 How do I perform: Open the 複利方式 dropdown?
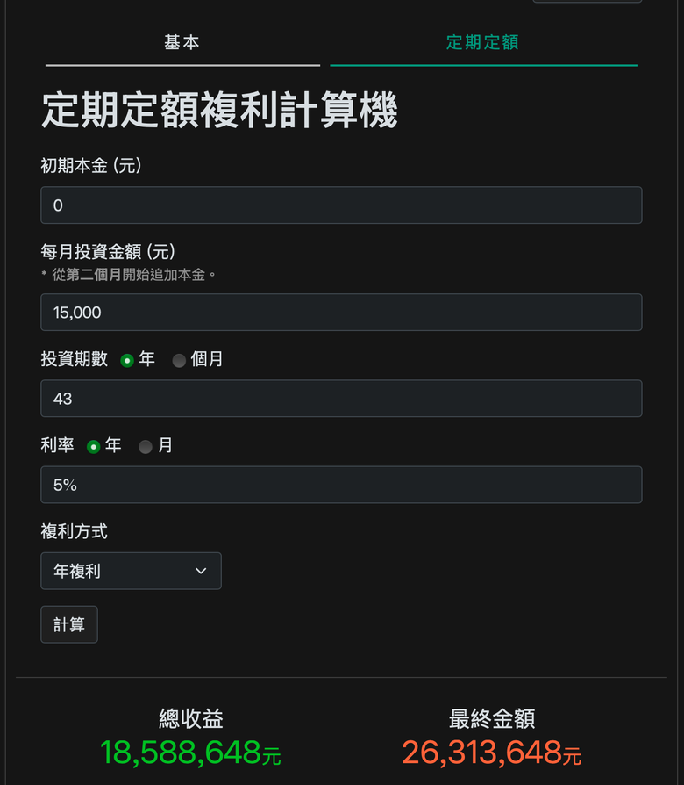(x=131, y=572)
